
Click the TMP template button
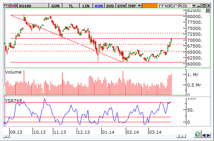pos(132,6)
